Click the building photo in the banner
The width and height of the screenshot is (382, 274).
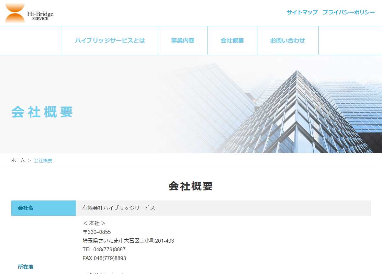[291, 110]
